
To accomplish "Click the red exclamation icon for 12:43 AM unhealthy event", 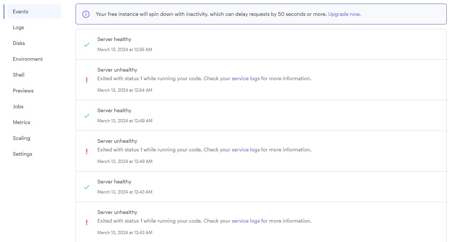I will point(86,223).
